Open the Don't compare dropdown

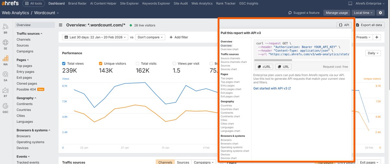150,37
